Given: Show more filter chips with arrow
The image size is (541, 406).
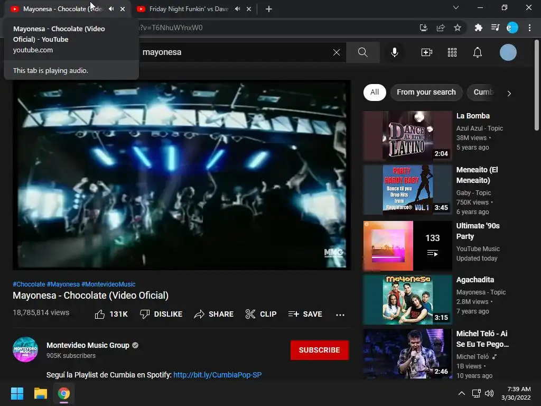Looking at the screenshot, I should click(x=509, y=93).
